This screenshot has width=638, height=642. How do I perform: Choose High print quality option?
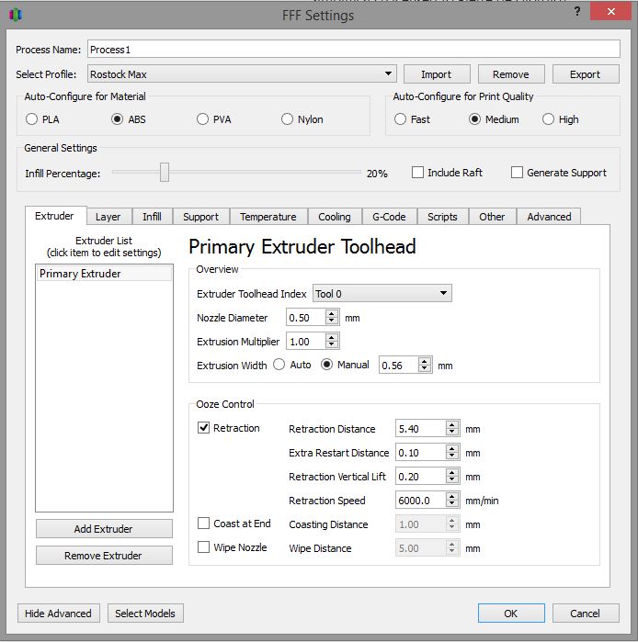pos(549,119)
